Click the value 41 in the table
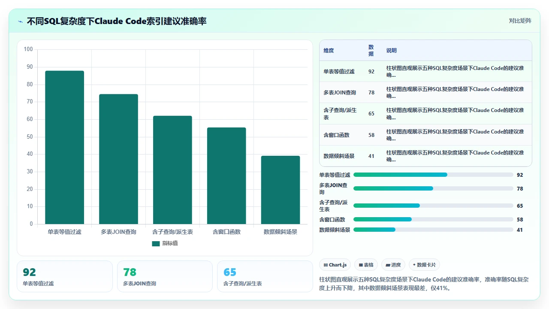 371,156
